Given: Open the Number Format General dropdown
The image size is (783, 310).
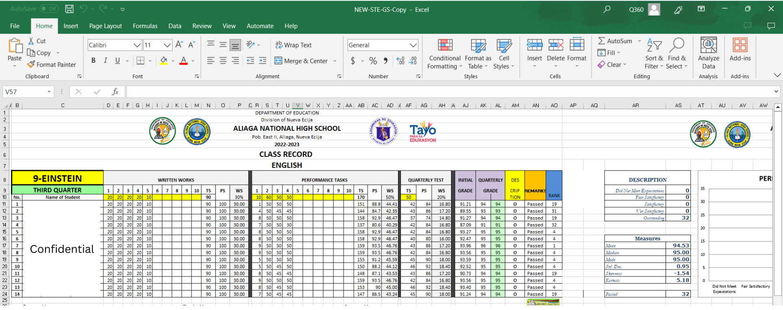Looking at the screenshot, I should click(413, 45).
